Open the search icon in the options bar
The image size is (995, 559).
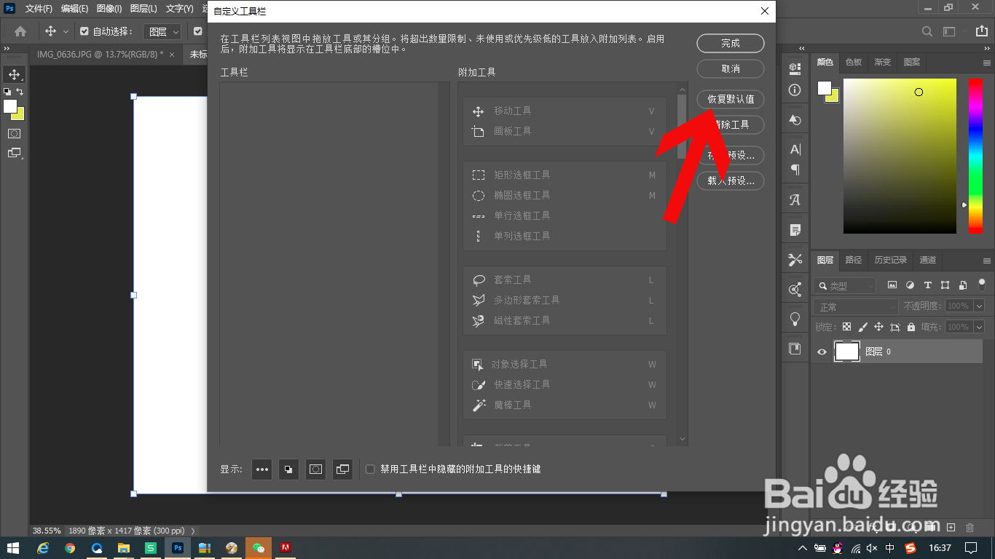click(927, 31)
